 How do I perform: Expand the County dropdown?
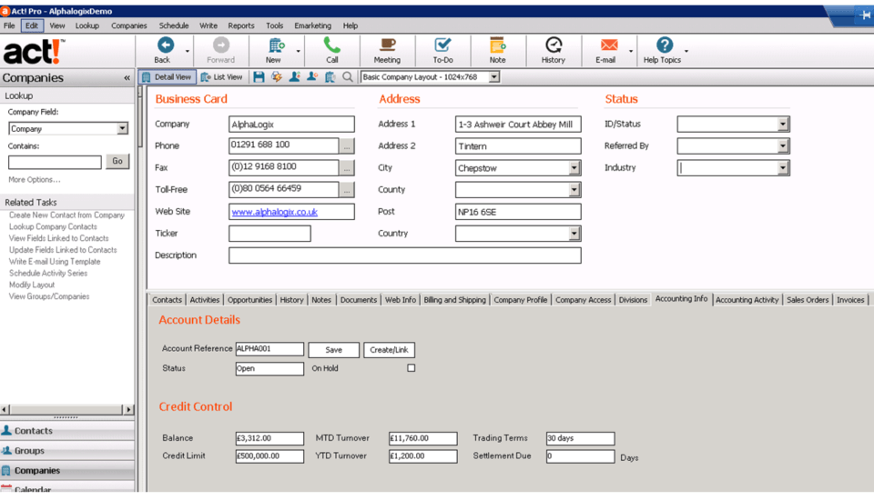[574, 190]
